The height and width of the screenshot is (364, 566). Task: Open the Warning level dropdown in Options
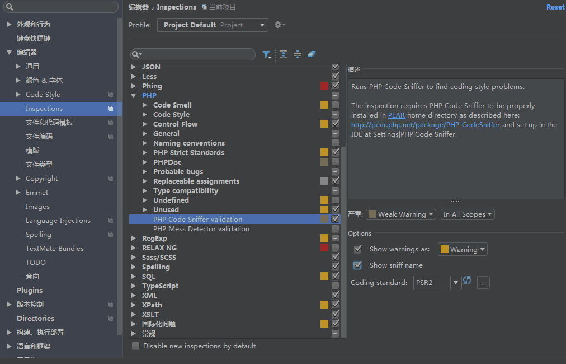[463, 249]
